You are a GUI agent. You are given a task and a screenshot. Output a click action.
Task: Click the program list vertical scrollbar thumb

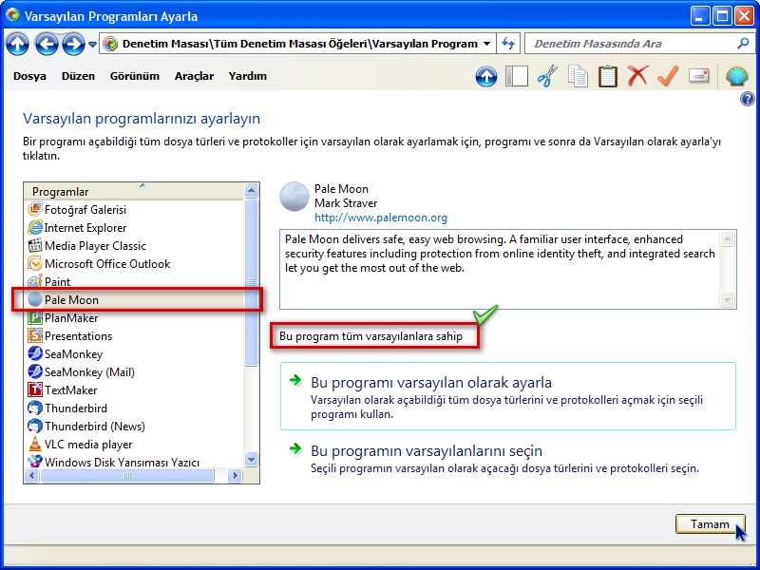[x=251, y=282]
